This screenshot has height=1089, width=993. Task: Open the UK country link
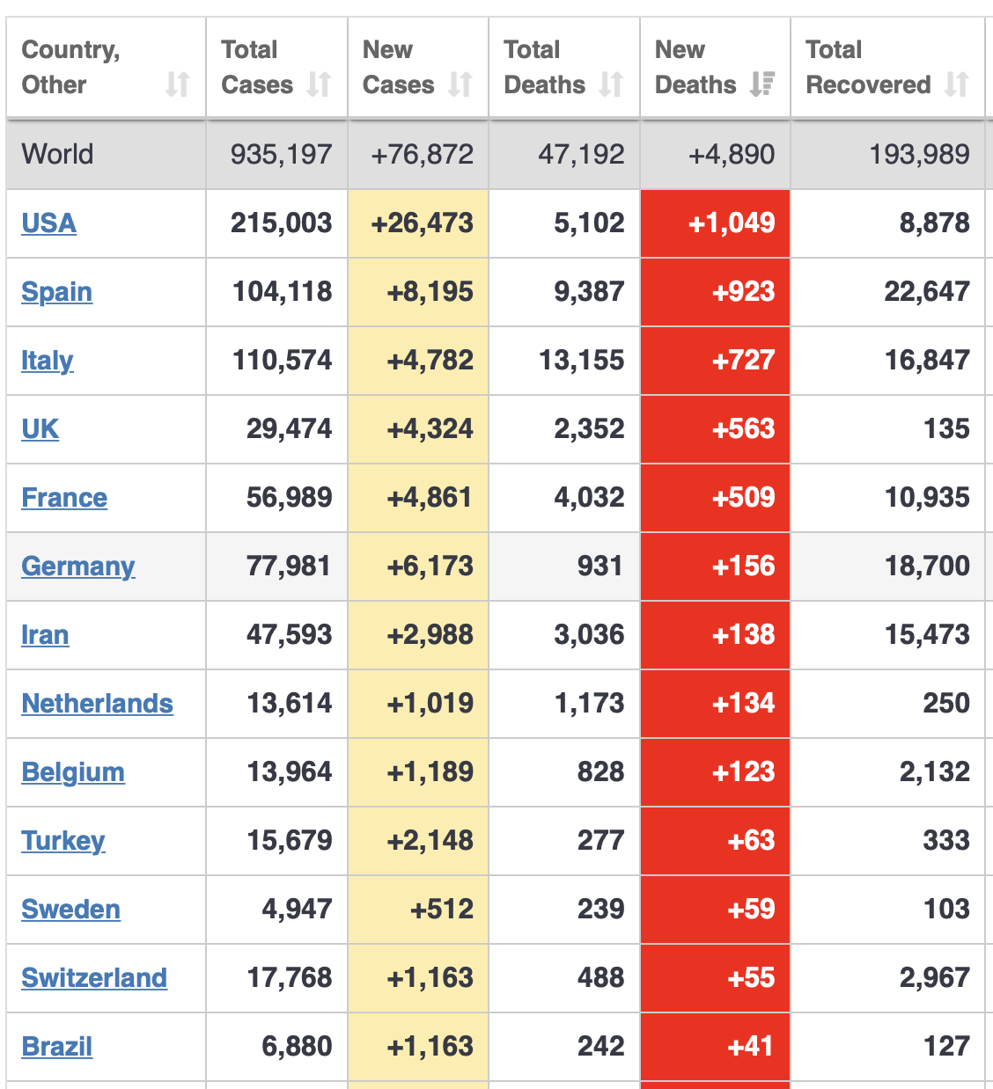40,429
